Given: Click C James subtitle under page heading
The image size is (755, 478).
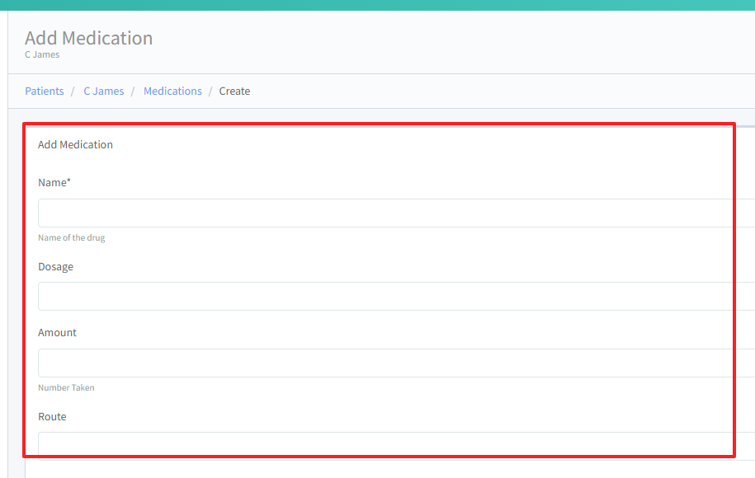Looking at the screenshot, I should 42,55.
